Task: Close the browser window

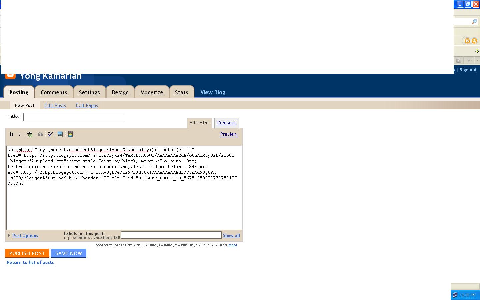Action: pyautogui.click(x=476, y=4)
